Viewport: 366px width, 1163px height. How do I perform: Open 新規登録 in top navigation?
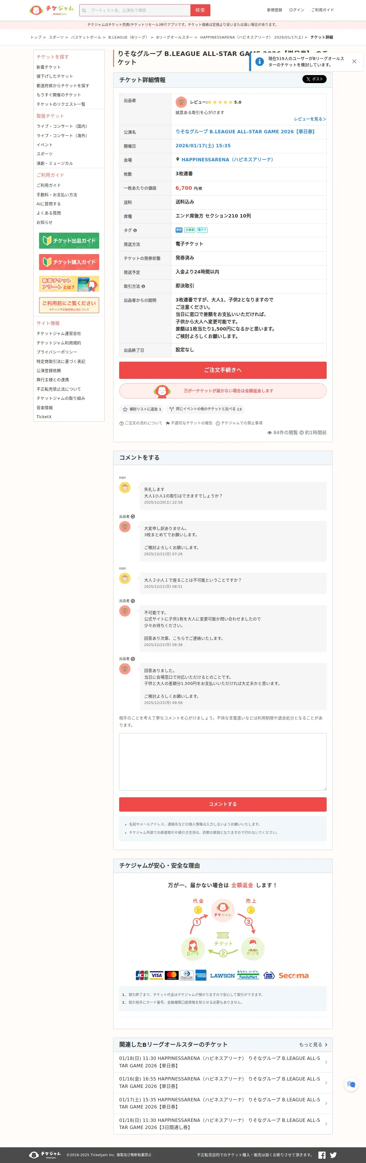coord(274,10)
